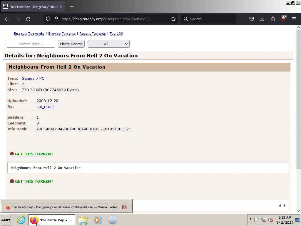Open the Firefox hamburger menu
This screenshot has width=301, height=226.
(294, 19)
